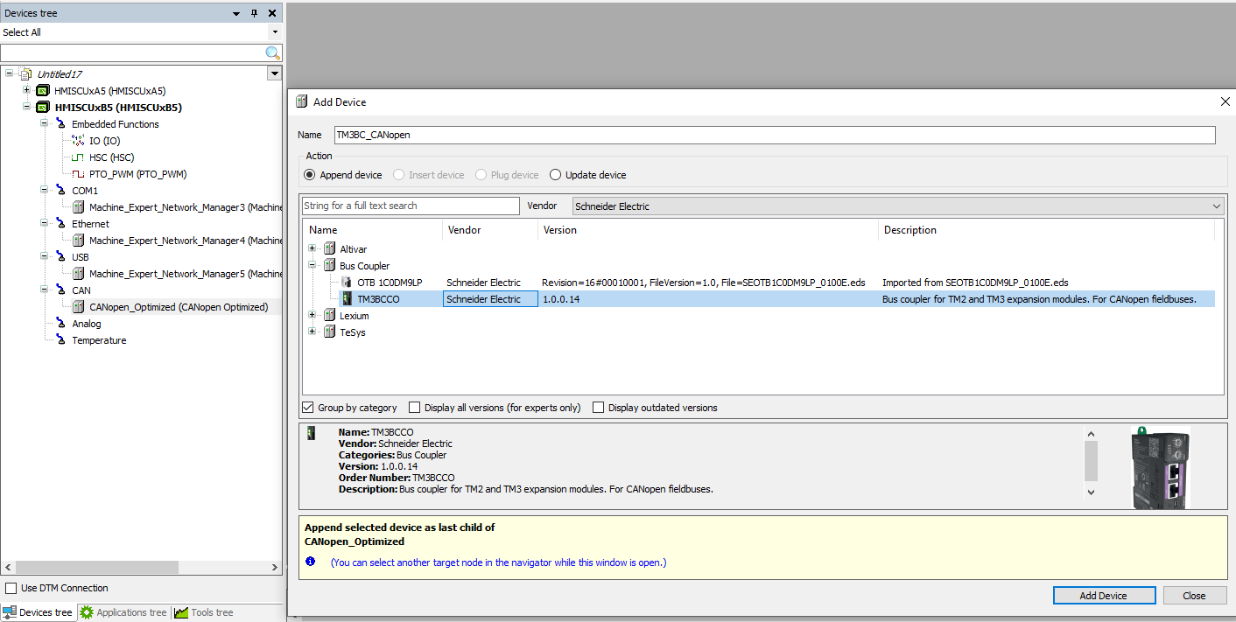The height and width of the screenshot is (622, 1236).
Task: Pin the Devices tree panel
Action: pyautogui.click(x=255, y=13)
